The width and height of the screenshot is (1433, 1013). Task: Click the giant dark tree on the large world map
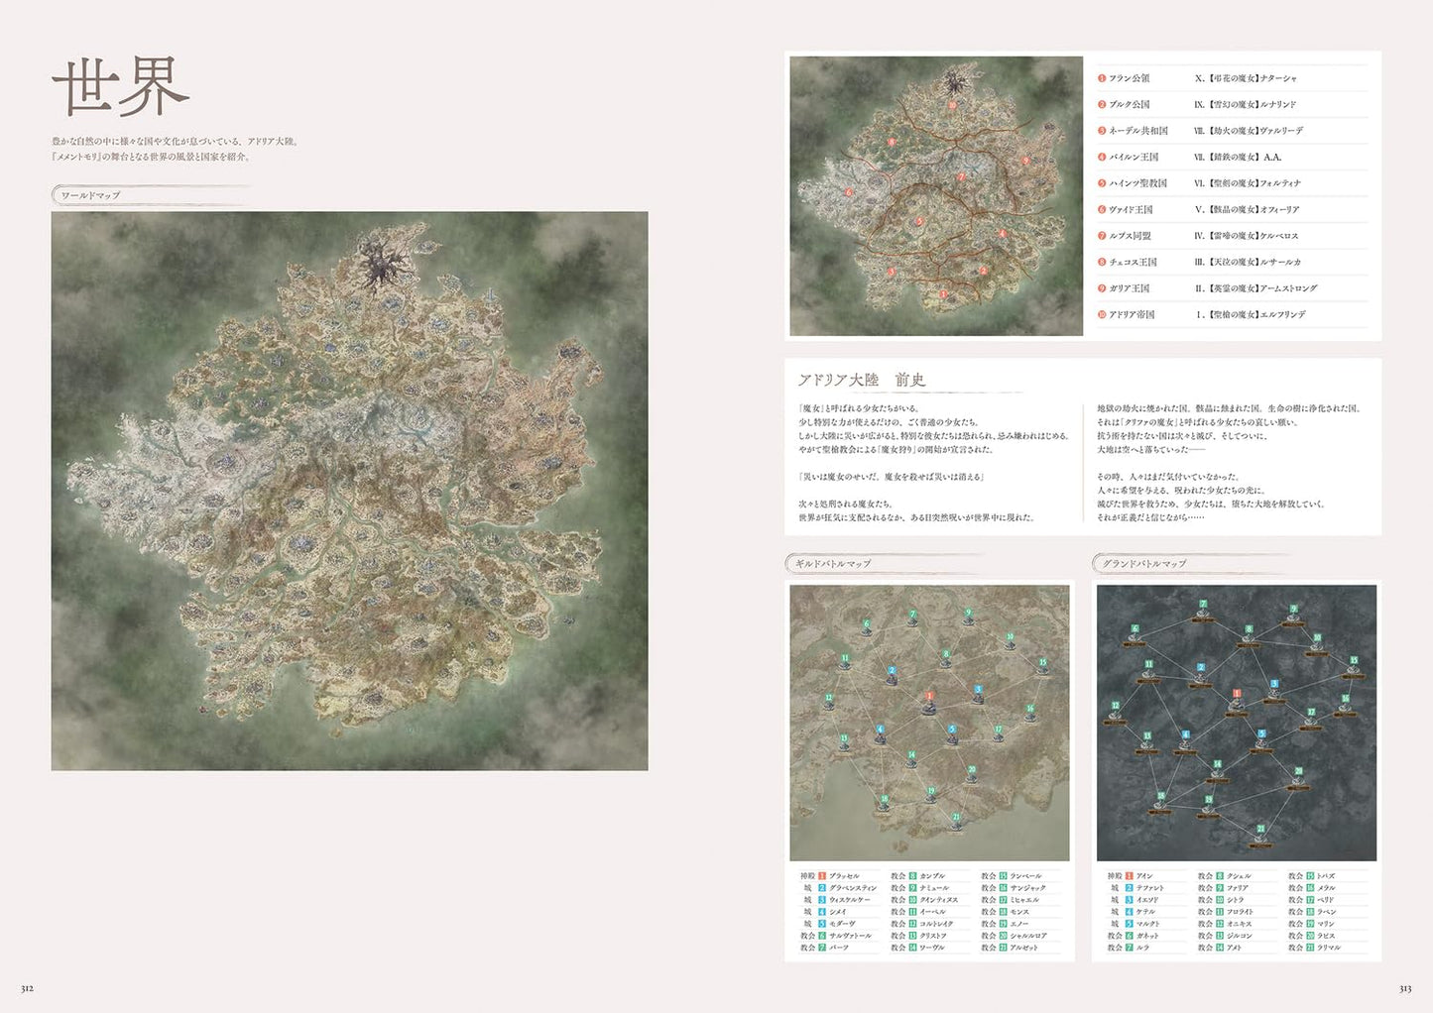[380, 265]
